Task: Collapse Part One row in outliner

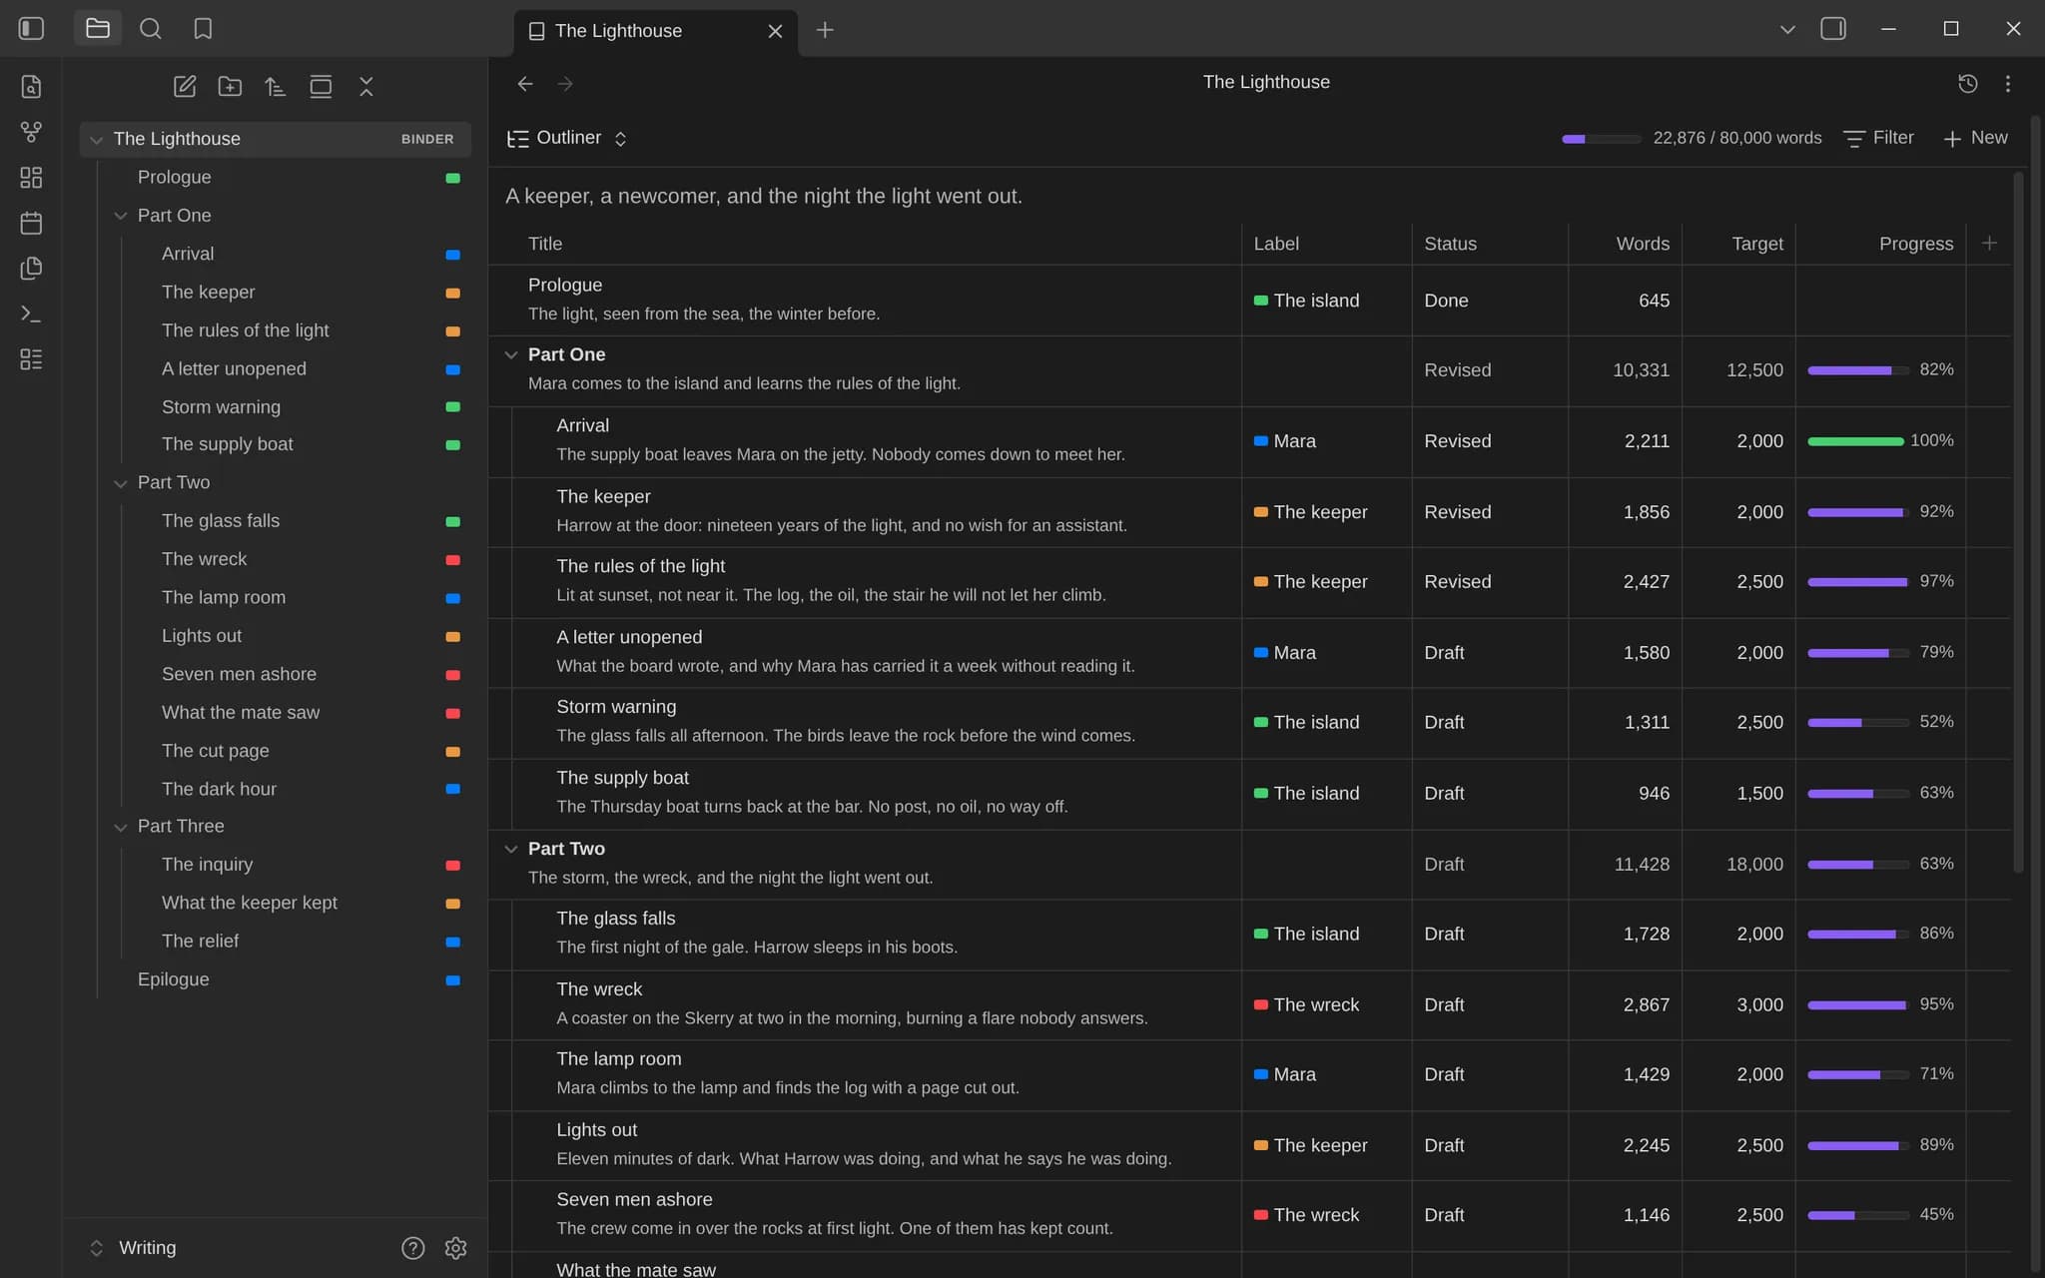Action: click(511, 354)
